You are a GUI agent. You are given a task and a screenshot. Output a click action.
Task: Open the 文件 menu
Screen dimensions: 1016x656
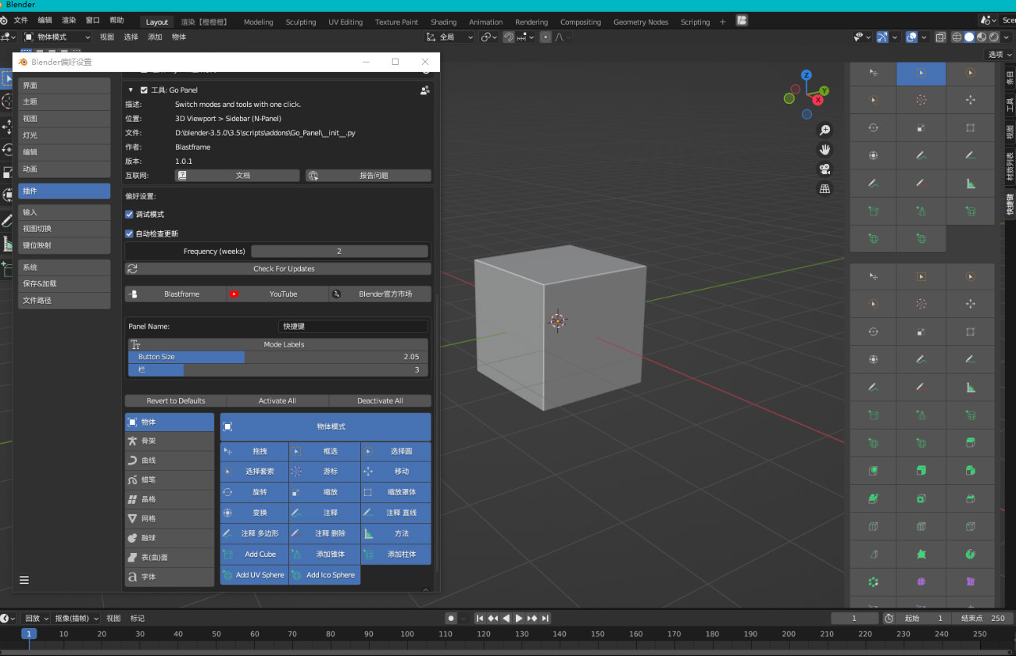(x=20, y=20)
